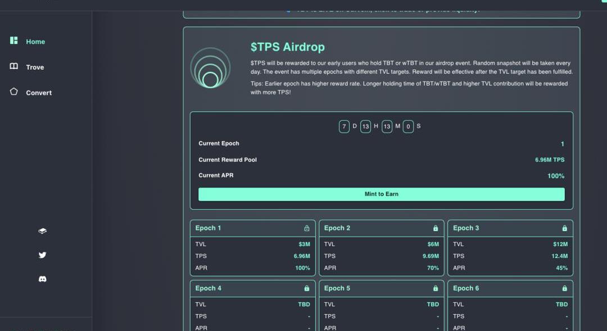Click the lock icon on Epoch 5
The height and width of the screenshot is (331, 607).
pos(436,288)
